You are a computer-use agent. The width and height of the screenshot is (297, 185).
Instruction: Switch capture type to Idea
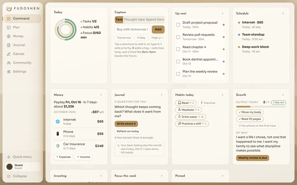(141, 20)
